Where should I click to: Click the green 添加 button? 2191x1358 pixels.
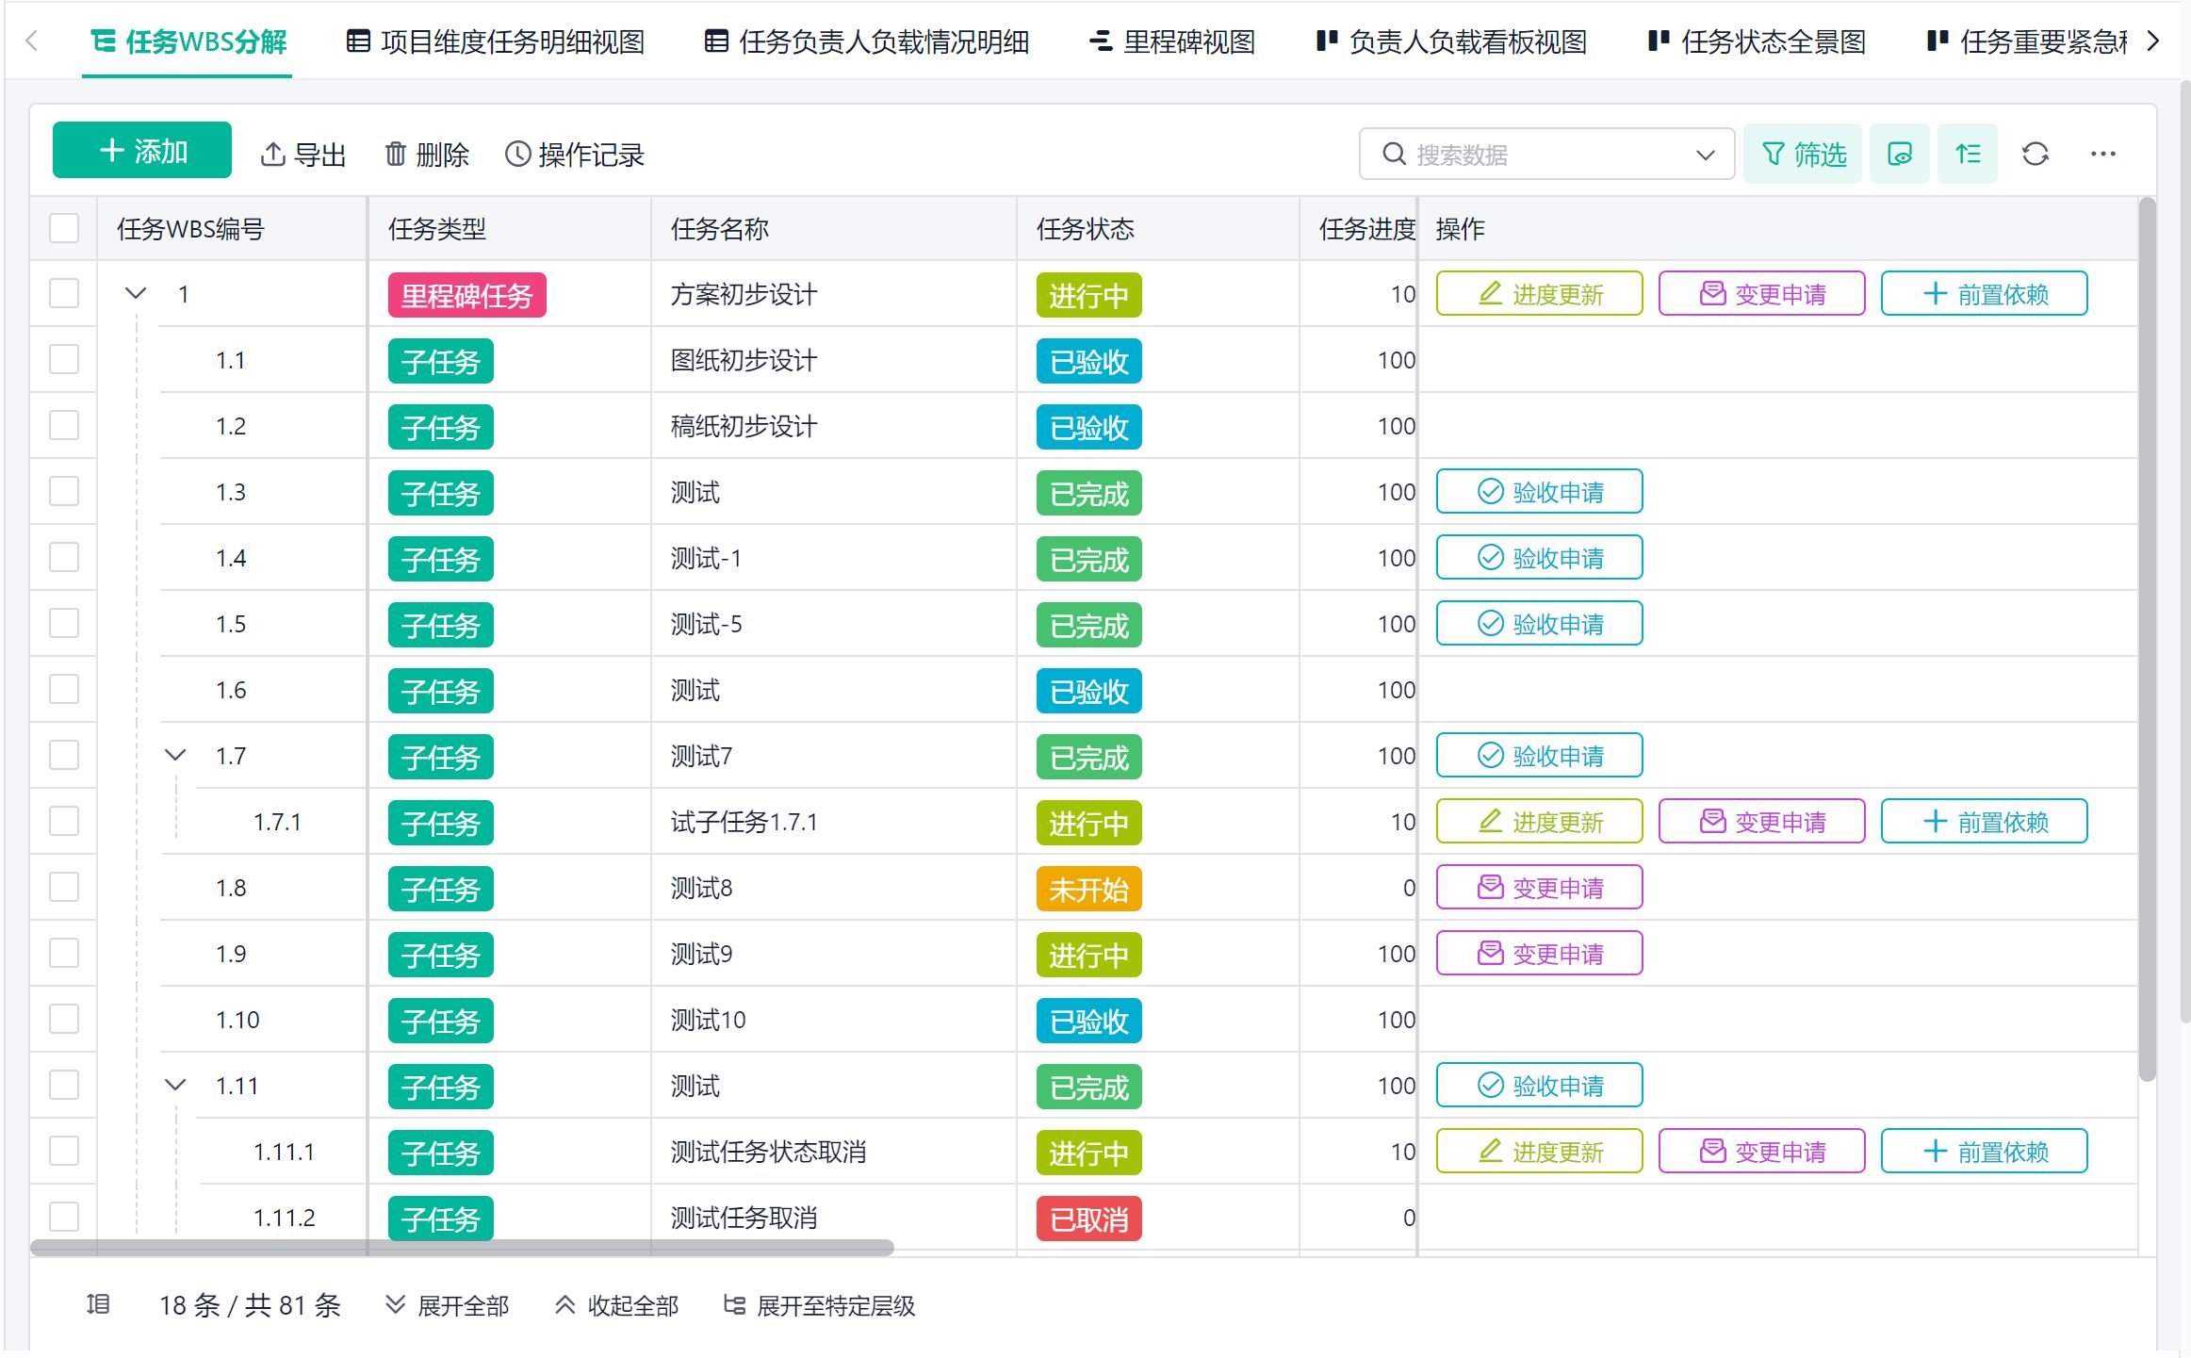(142, 151)
